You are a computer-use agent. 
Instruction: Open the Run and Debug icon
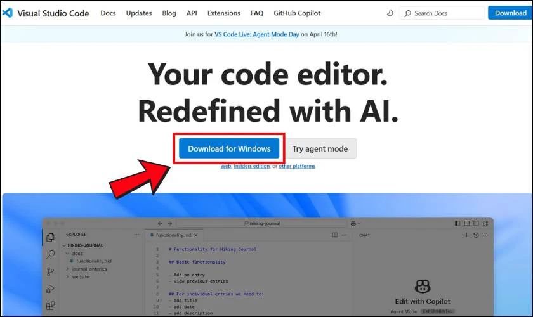[x=50, y=289]
